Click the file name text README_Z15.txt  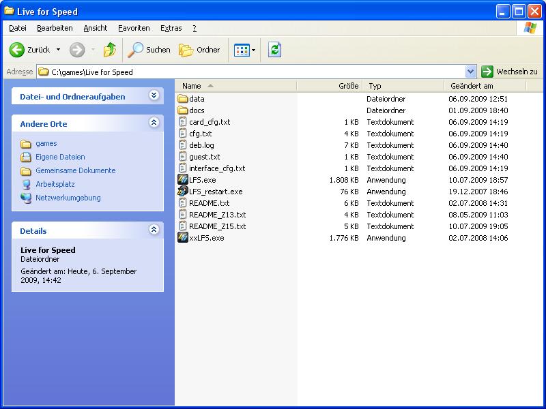(x=218, y=226)
